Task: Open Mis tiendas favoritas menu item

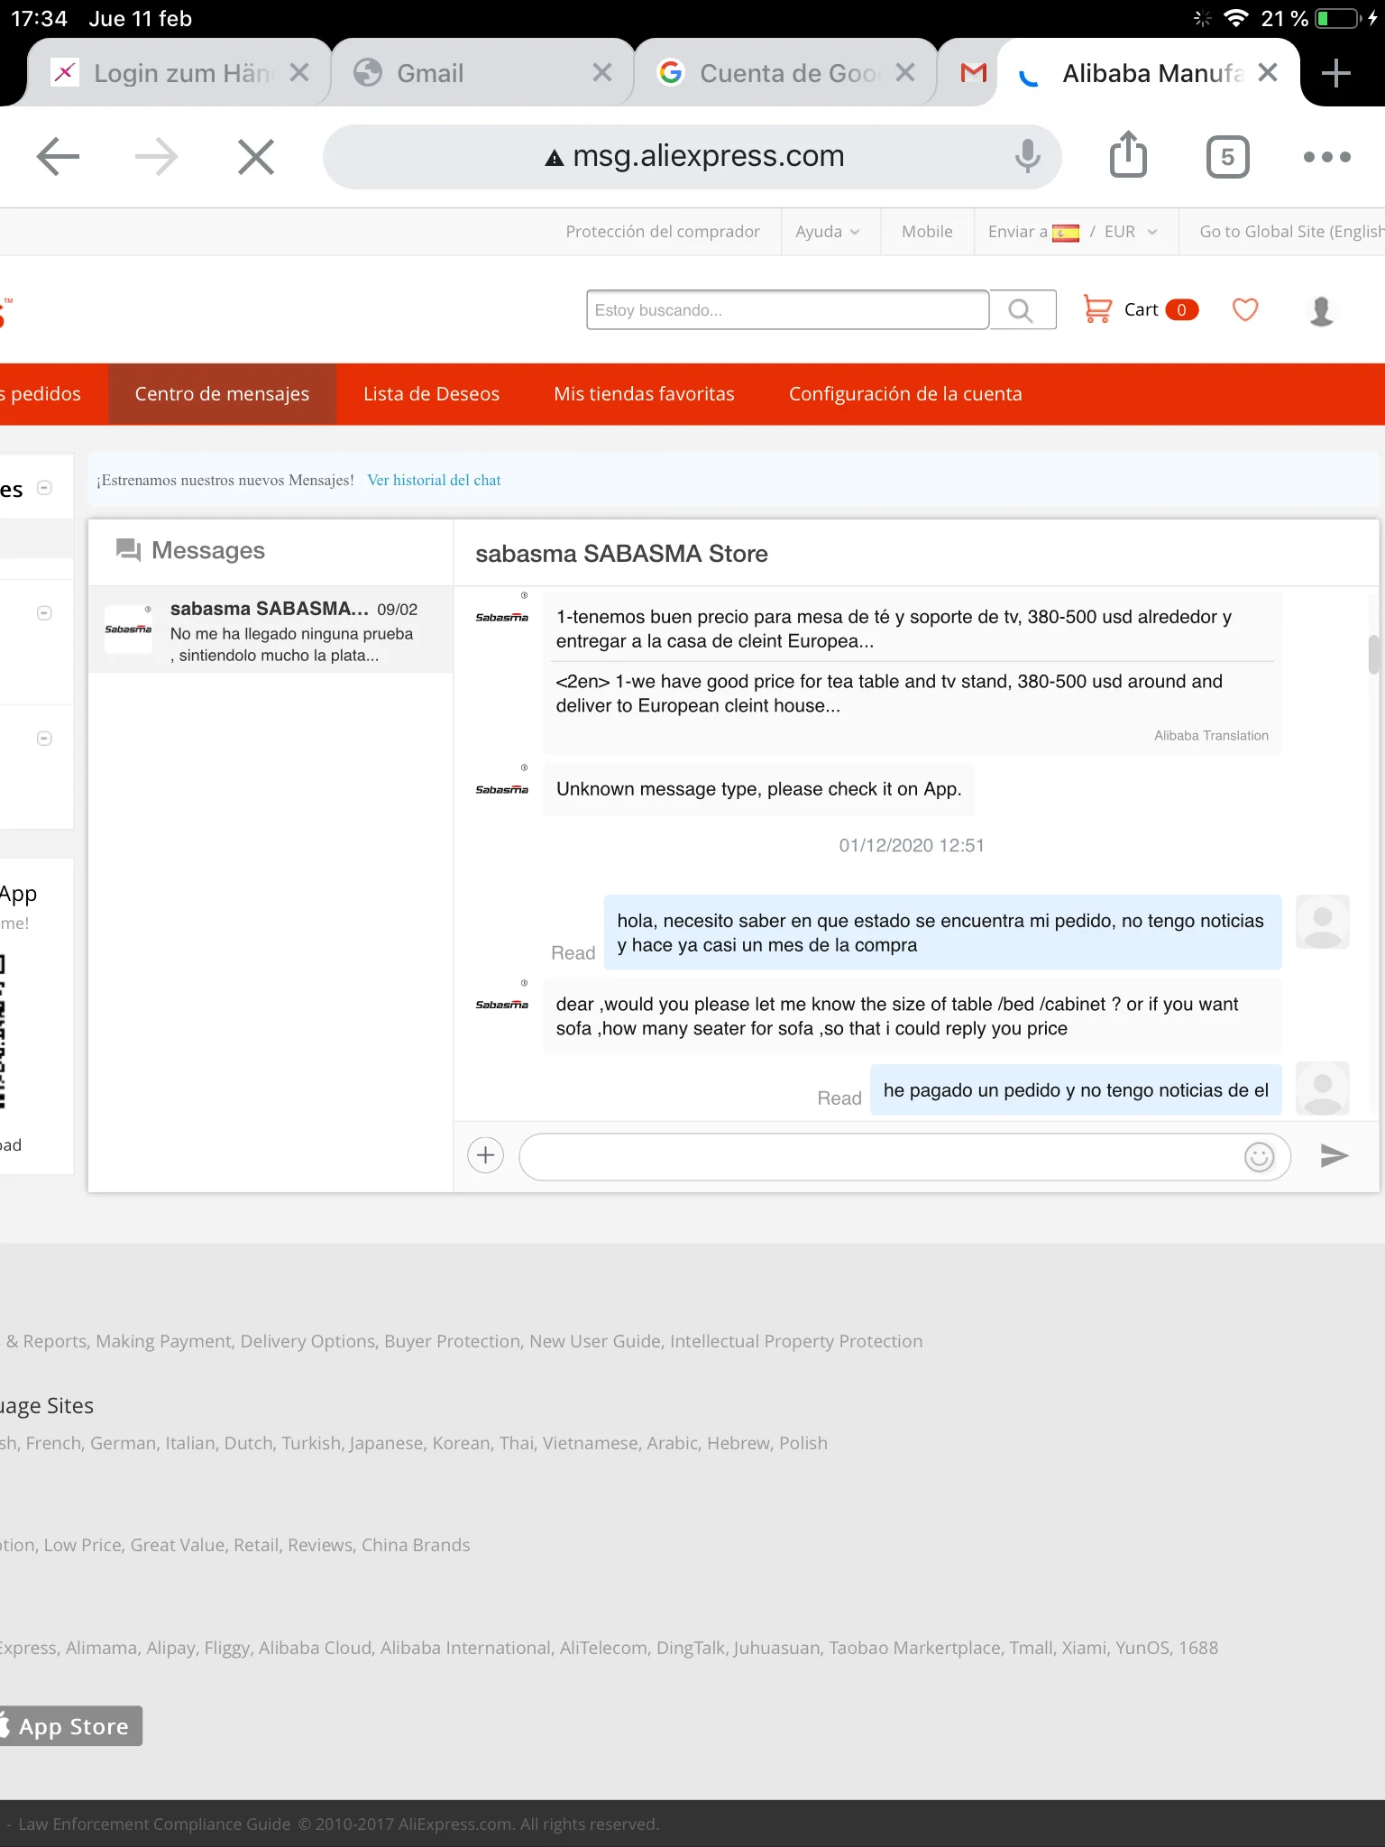Action: (x=644, y=394)
